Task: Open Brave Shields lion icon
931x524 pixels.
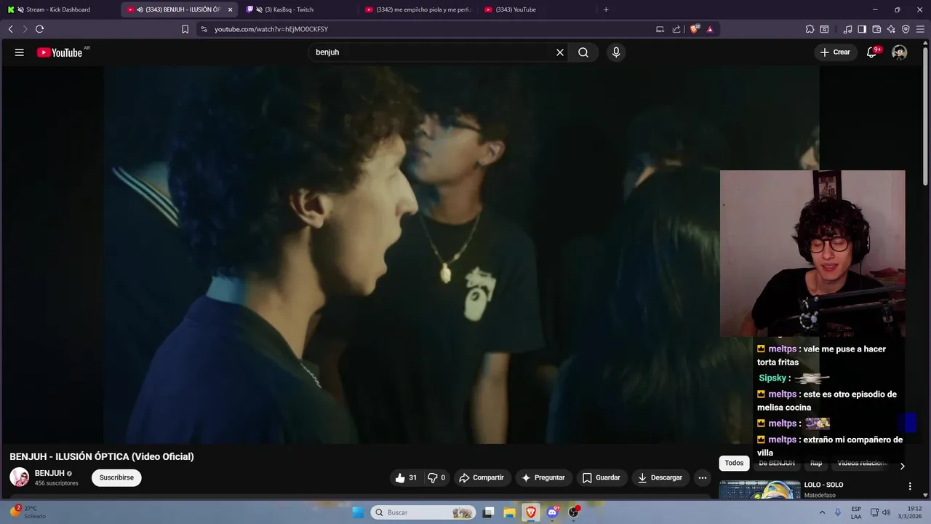Action: tap(695, 29)
